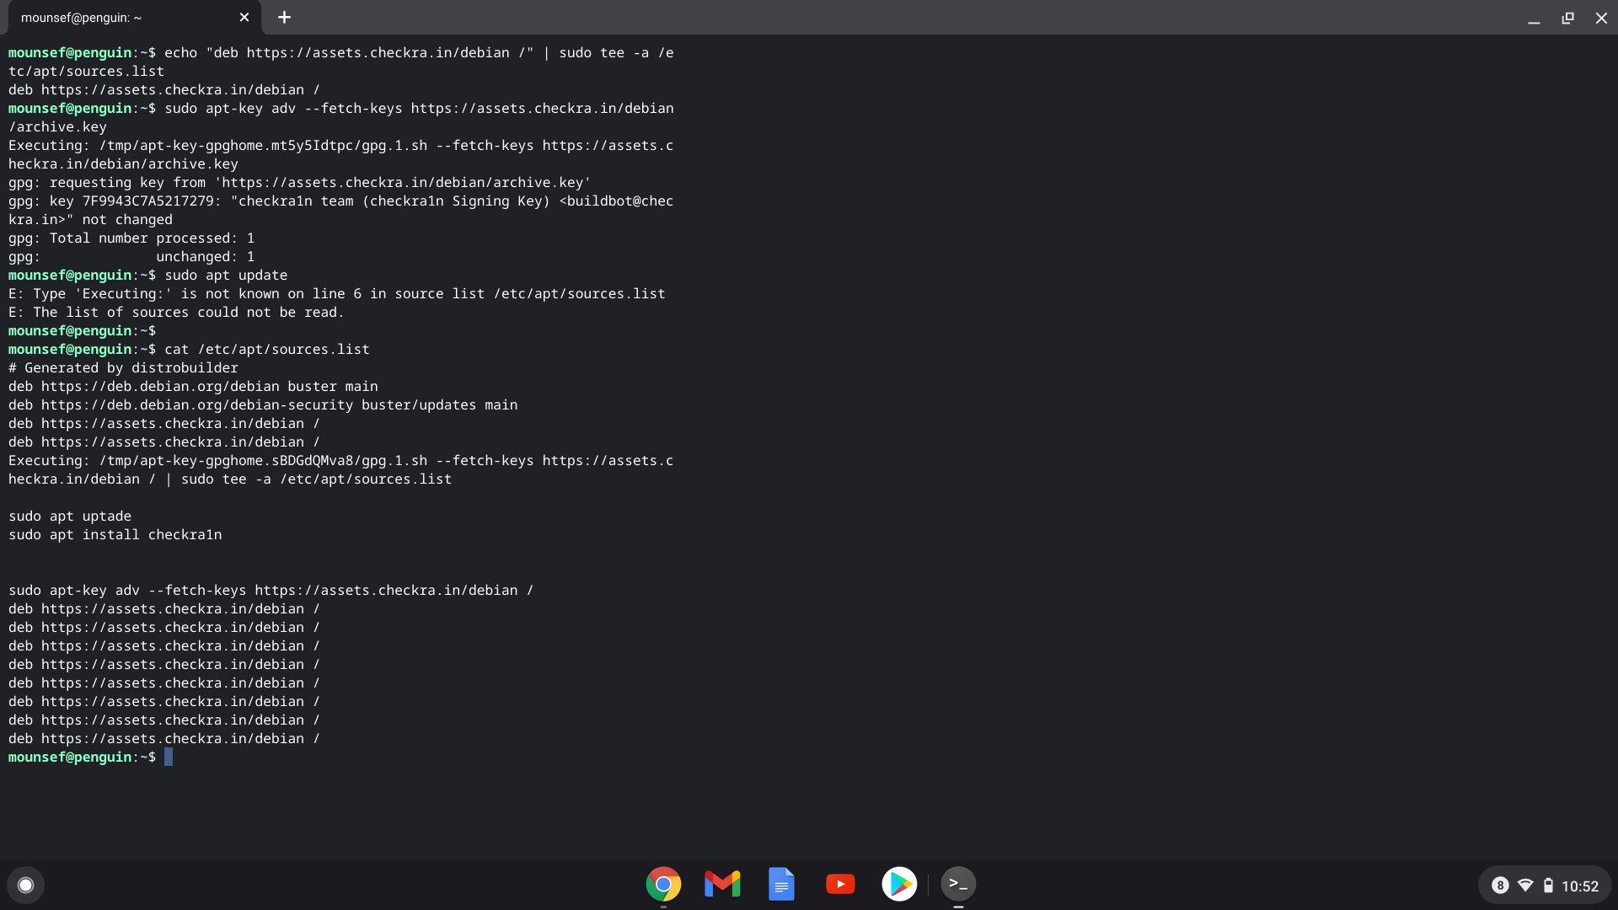Open system tray clock showing 10:52
1618x910 pixels.
pos(1580,886)
